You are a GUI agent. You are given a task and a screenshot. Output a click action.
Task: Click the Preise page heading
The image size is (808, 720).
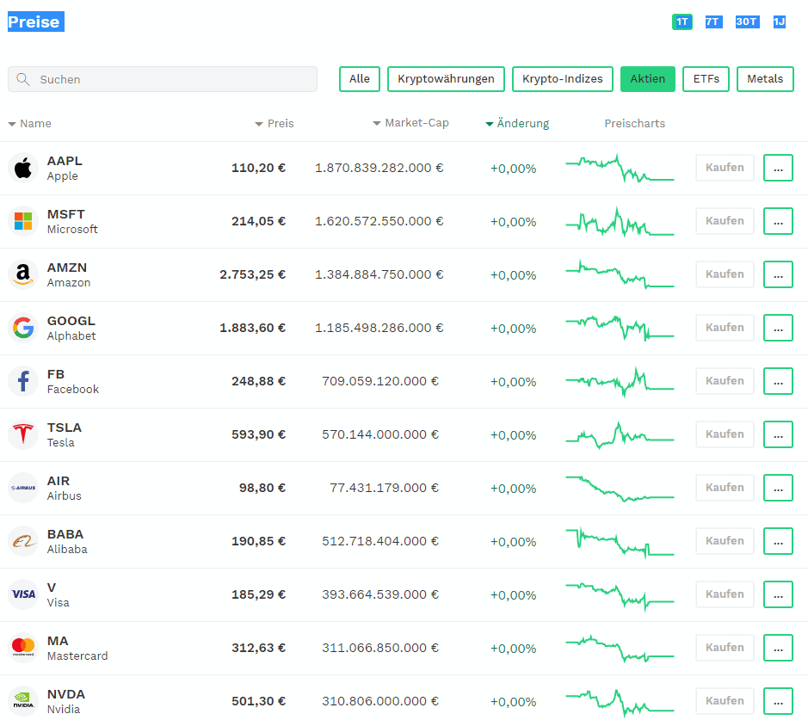(35, 22)
